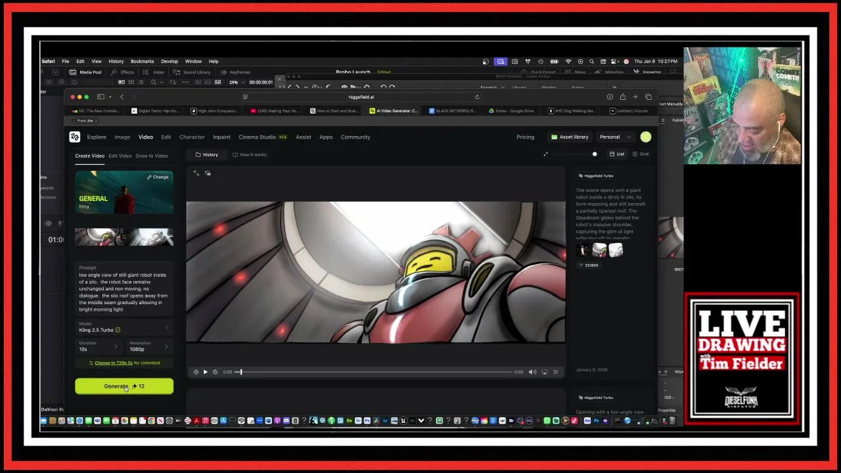
Task: Click the Safari reload page icon
Action: click(x=477, y=97)
